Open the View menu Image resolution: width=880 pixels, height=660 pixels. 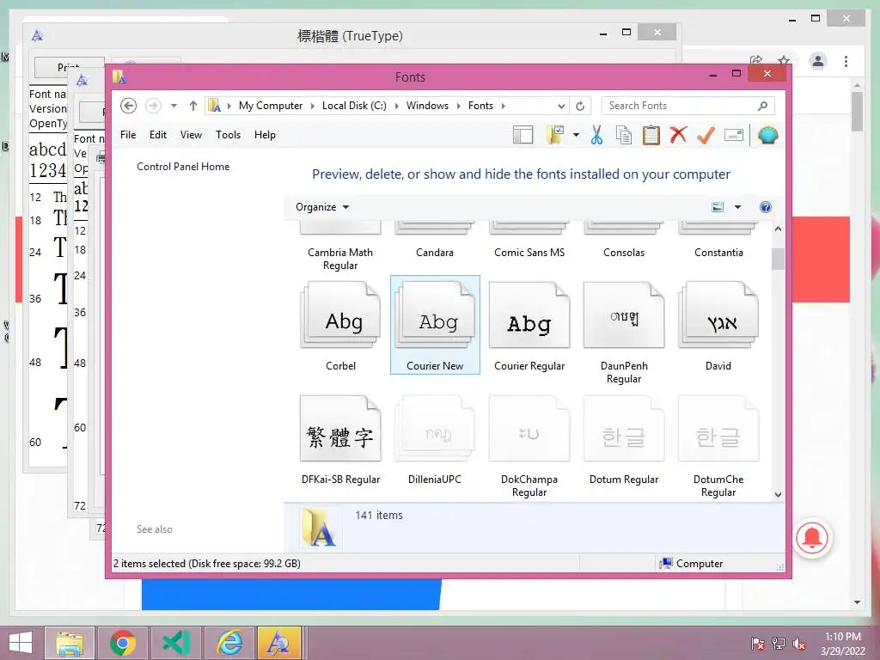(x=191, y=135)
